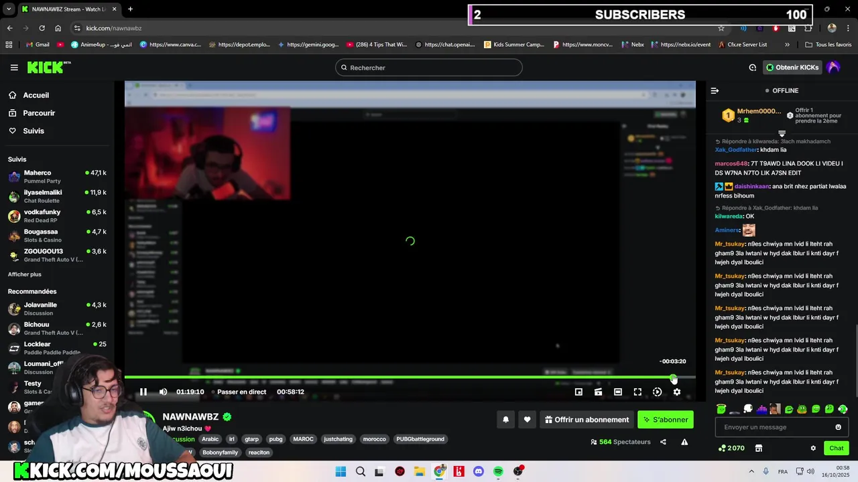This screenshot has height=482, width=858.
Task: Select the 'Arabic' tag
Action: click(210, 439)
